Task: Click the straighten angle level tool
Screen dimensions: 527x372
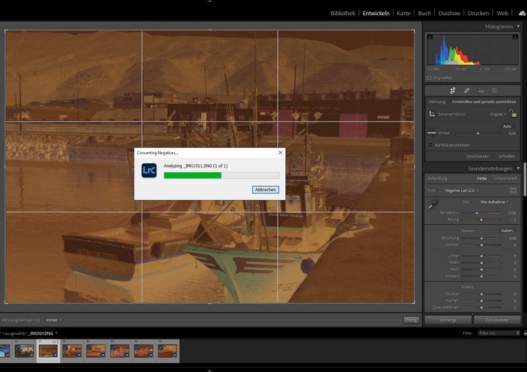Action: pyautogui.click(x=432, y=133)
